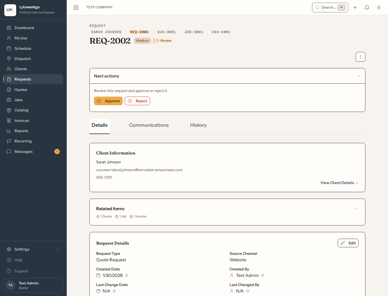Screen dimensions: 388x296
Task: Click the SARAH JOHNSON breadcrumb
Action: 106,32
